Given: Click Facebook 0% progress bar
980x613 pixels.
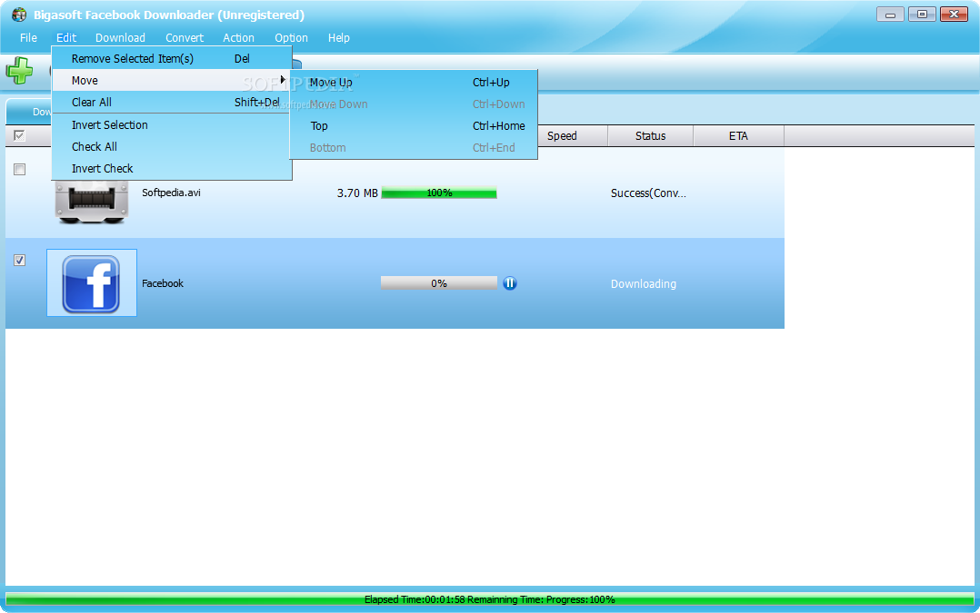Looking at the screenshot, I should (439, 283).
